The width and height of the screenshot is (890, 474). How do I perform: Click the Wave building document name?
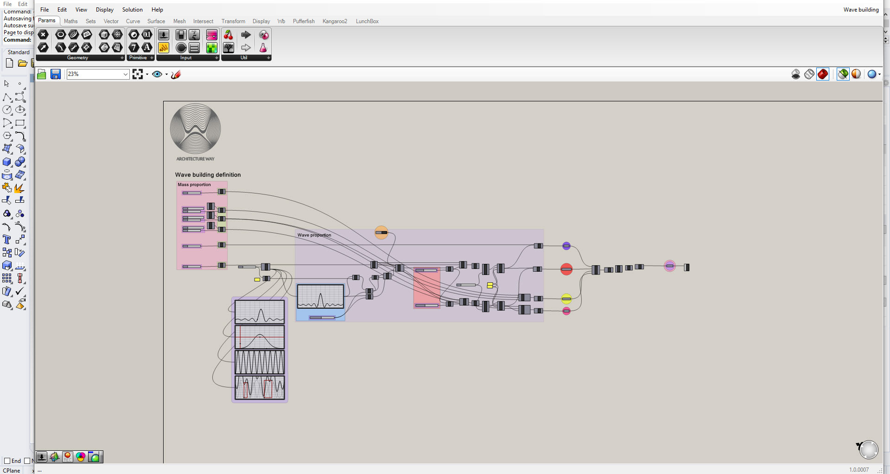click(861, 10)
